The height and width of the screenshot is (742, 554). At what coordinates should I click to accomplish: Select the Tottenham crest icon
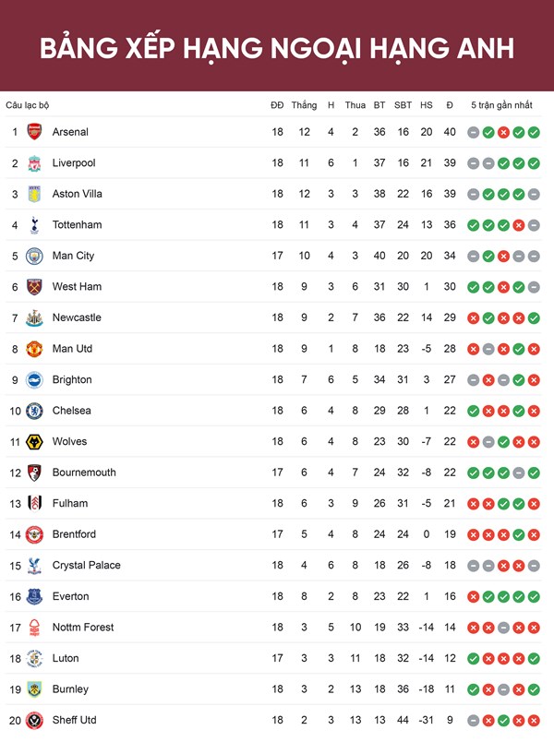(34, 225)
